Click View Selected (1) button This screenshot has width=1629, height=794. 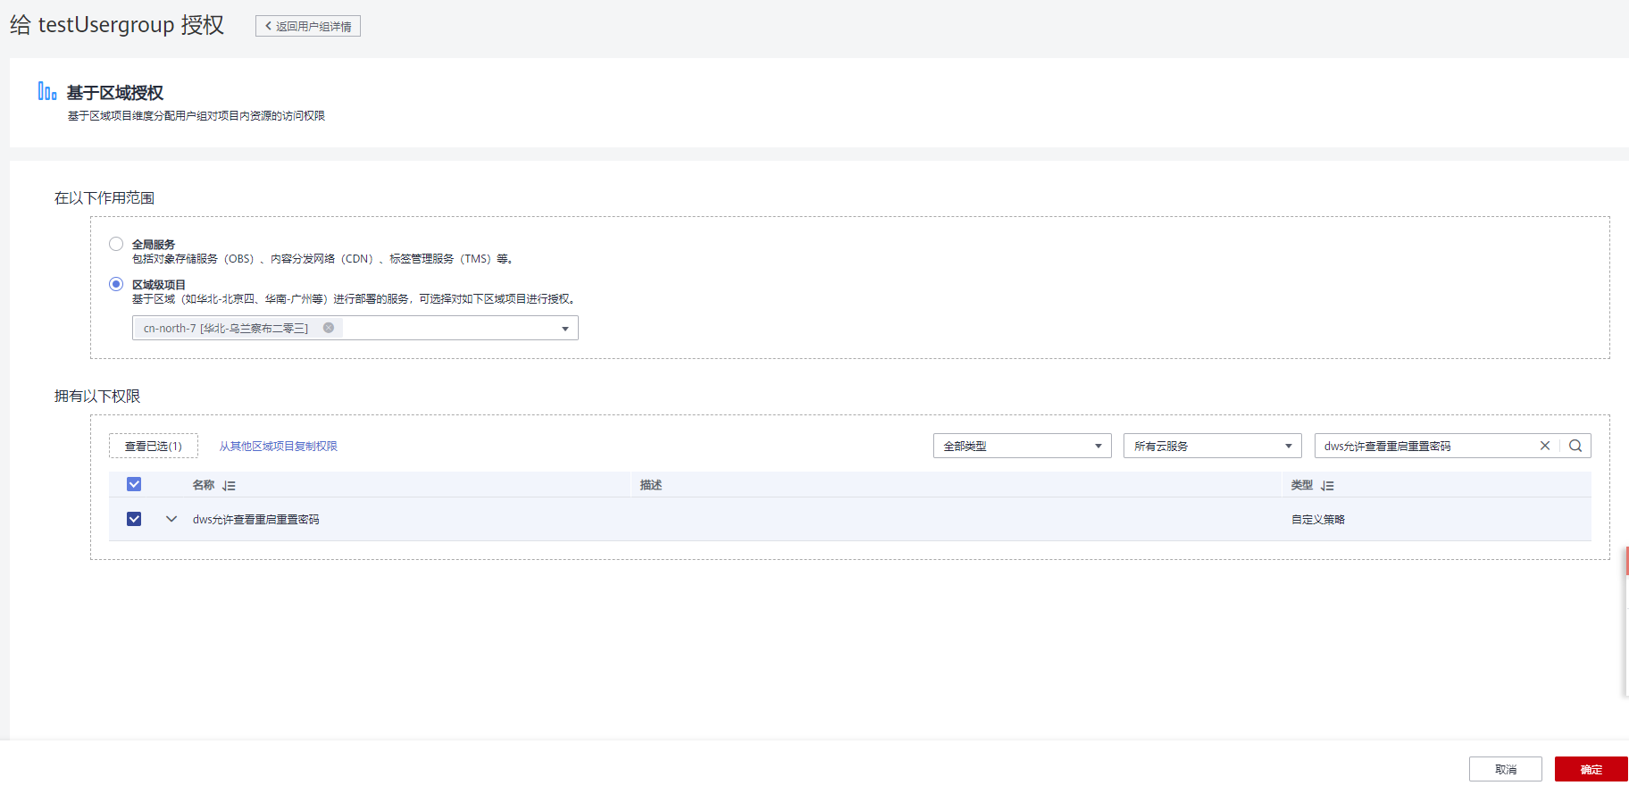click(x=154, y=446)
